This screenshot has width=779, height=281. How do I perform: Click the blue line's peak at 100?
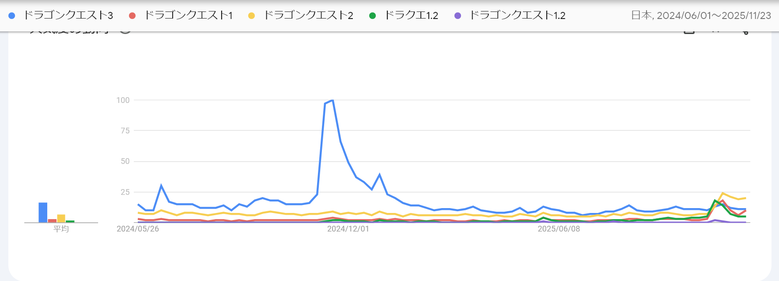332,100
